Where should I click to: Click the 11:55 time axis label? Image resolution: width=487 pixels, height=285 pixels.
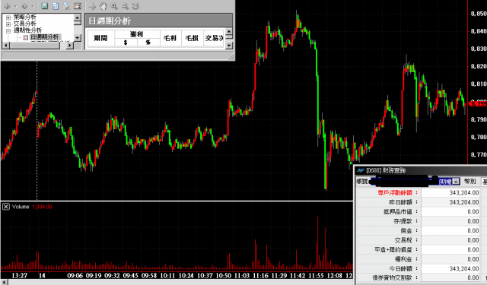click(x=317, y=275)
